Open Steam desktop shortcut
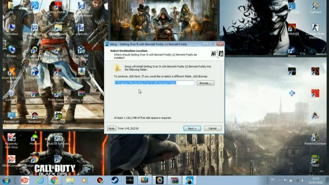Image resolution: width=329 pixels, height=185 pixels. tap(292, 51)
